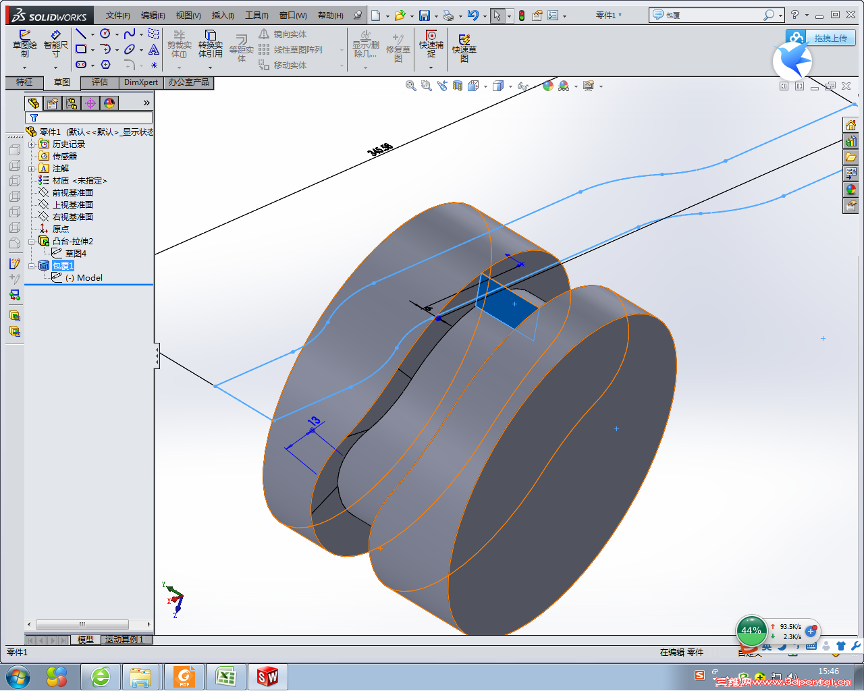The height and width of the screenshot is (691, 864).
Task: Click the File Explorer task pane icon
Action: click(x=850, y=157)
